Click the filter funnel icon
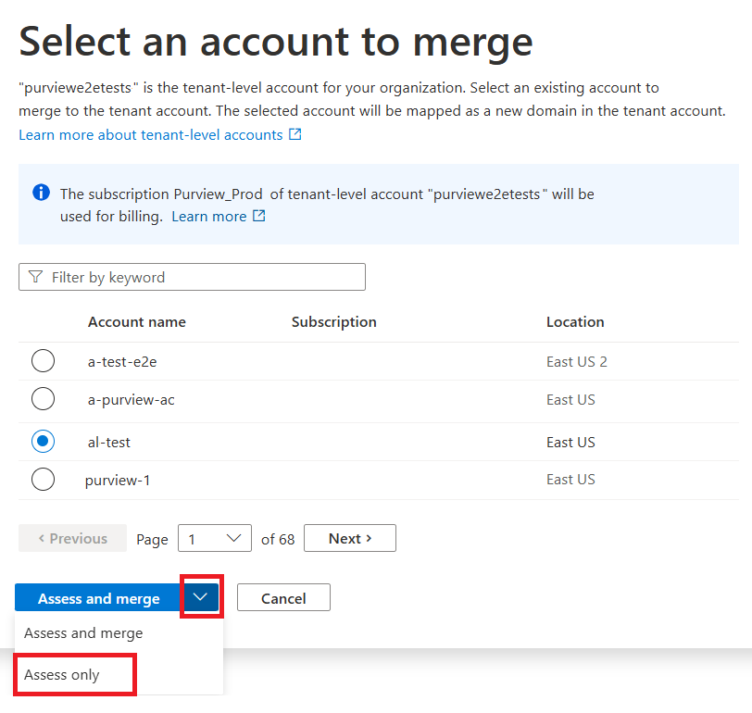 (35, 277)
